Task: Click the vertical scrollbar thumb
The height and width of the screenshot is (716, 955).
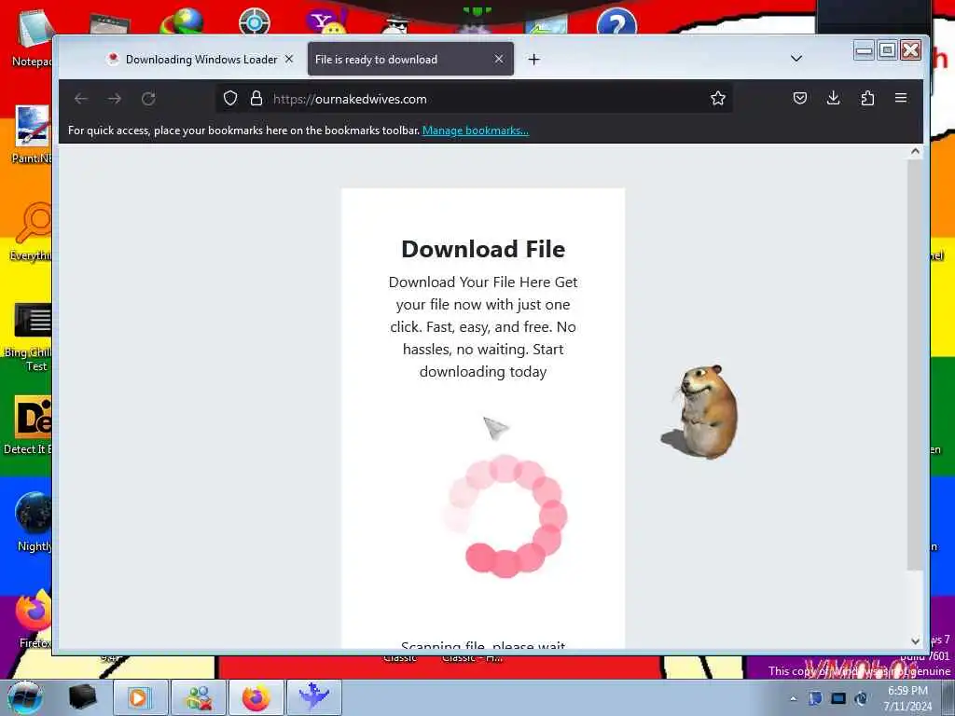Action: [x=915, y=365]
